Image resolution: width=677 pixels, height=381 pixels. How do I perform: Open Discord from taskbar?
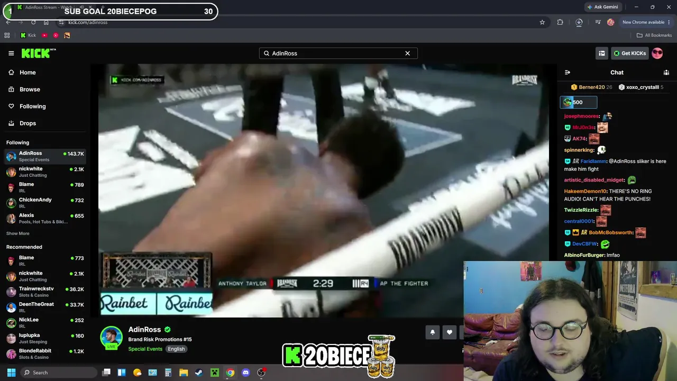point(245,373)
